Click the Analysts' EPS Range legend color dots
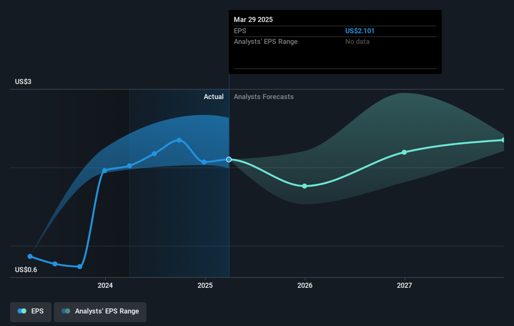This screenshot has height=326, width=514. point(66,311)
